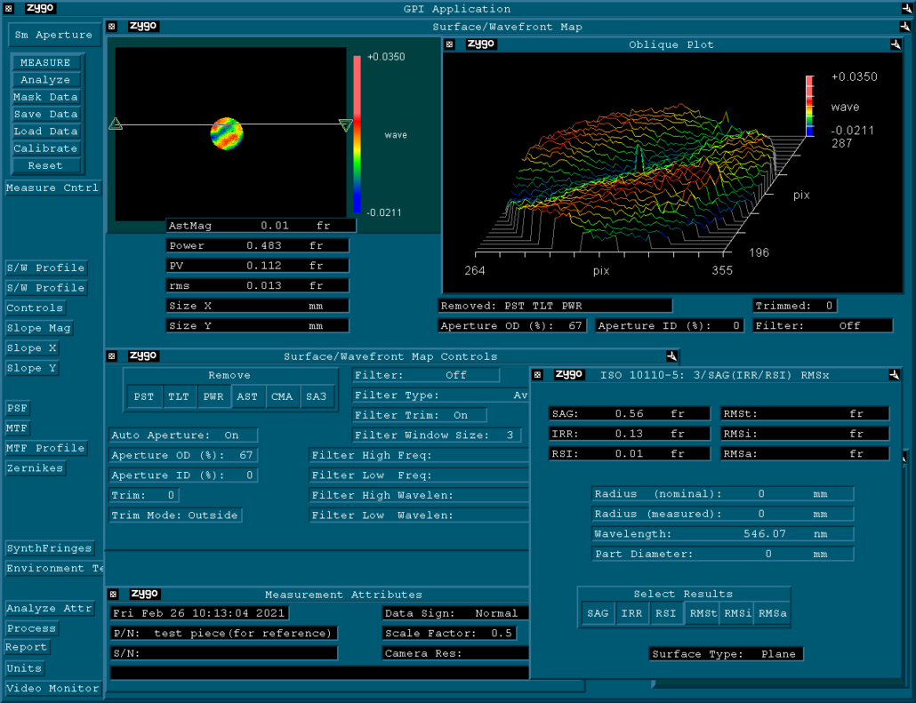The image size is (916, 703).
Task: Click the pin icon of Oblique Plot window
Action: pos(896,44)
